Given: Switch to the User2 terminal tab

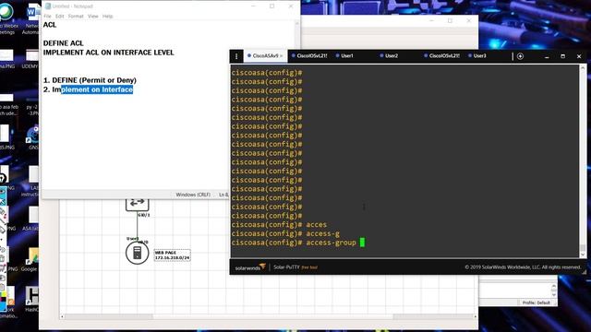Looking at the screenshot, I should 389,55.
